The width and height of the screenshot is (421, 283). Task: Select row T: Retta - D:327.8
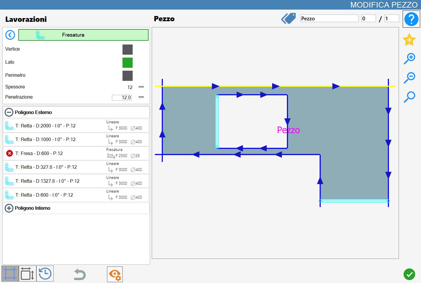coord(76,167)
